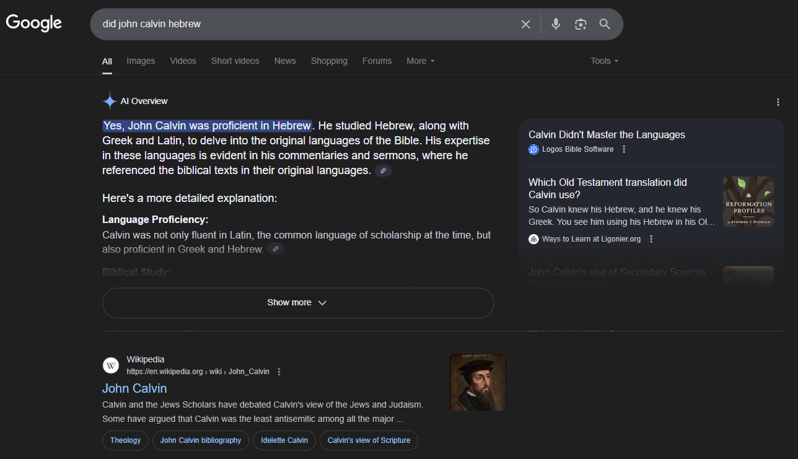Click source link icon after 'original languages.'
798x459 pixels.
[x=384, y=170]
